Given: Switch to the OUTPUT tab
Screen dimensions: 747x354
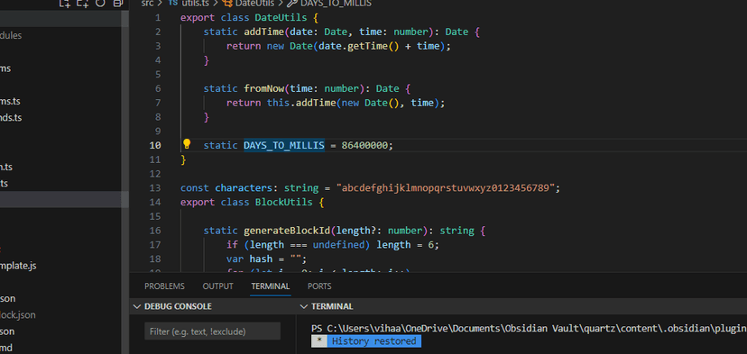Looking at the screenshot, I should 217,286.
